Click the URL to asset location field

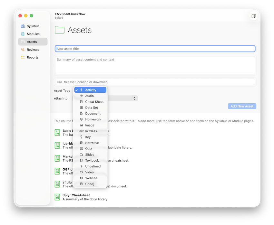[155, 82]
